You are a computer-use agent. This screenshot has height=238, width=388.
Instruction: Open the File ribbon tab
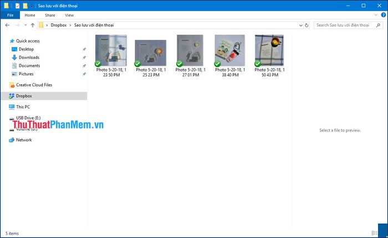10,15
